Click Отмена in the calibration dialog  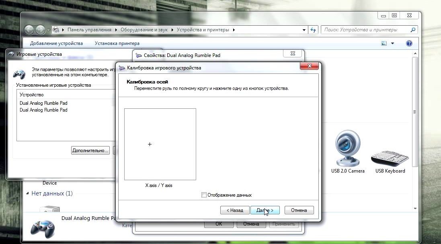pyautogui.click(x=299, y=210)
